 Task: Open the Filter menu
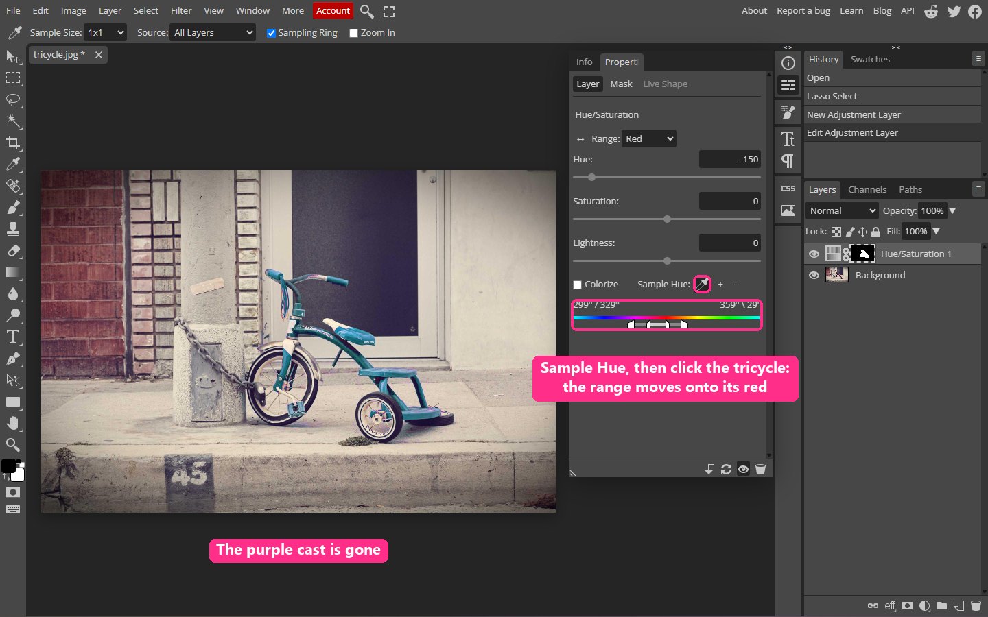point(181,10)
